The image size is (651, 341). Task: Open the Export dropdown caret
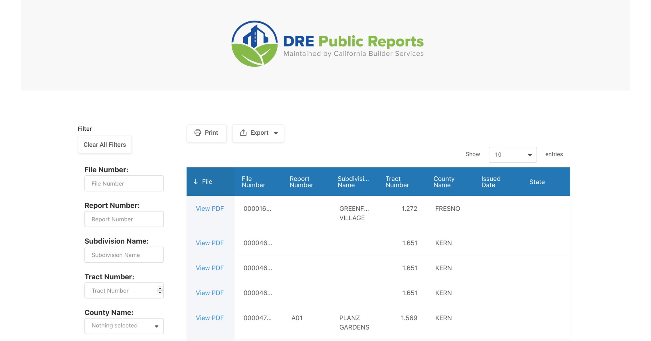[x=276, y=133]
